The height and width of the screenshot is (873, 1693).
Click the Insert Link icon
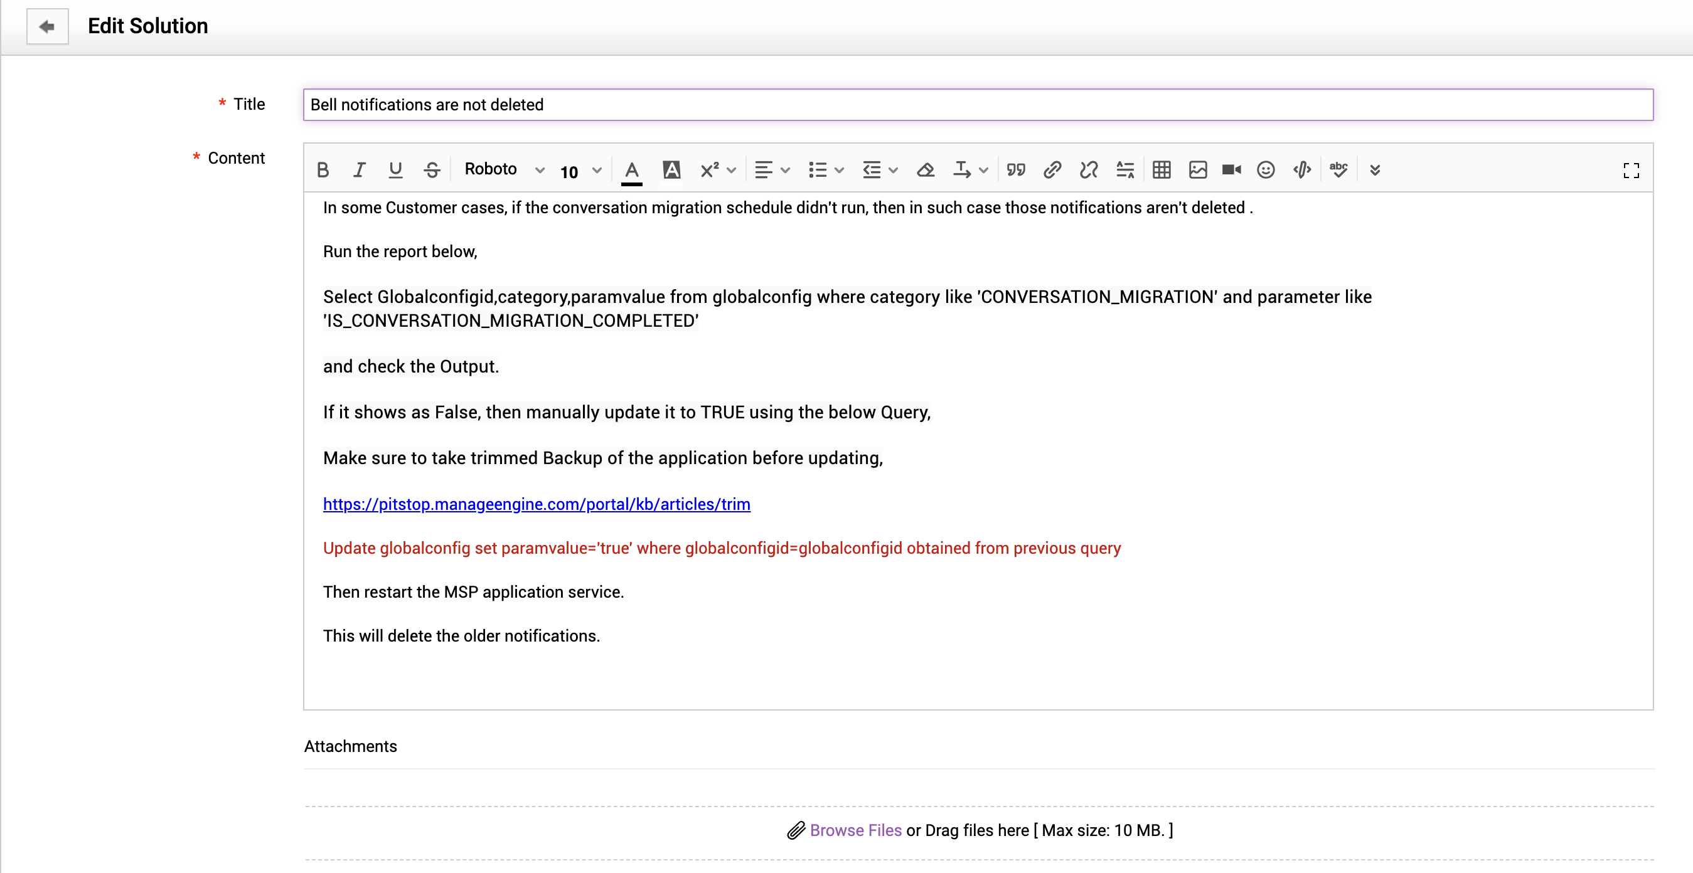pyautogui.click(x=1052, y=168)
